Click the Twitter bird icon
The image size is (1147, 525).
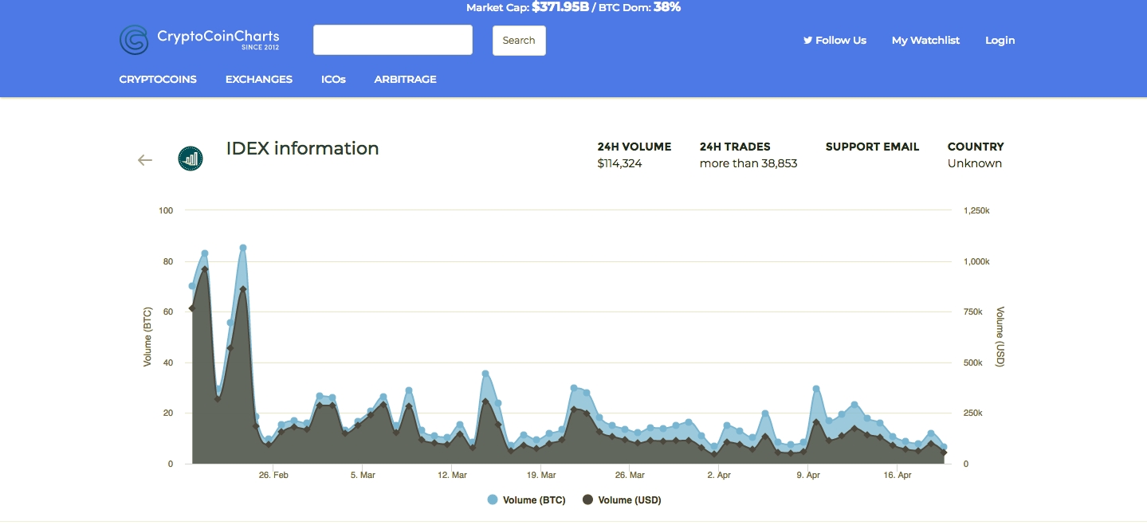[x=807, y=40]
